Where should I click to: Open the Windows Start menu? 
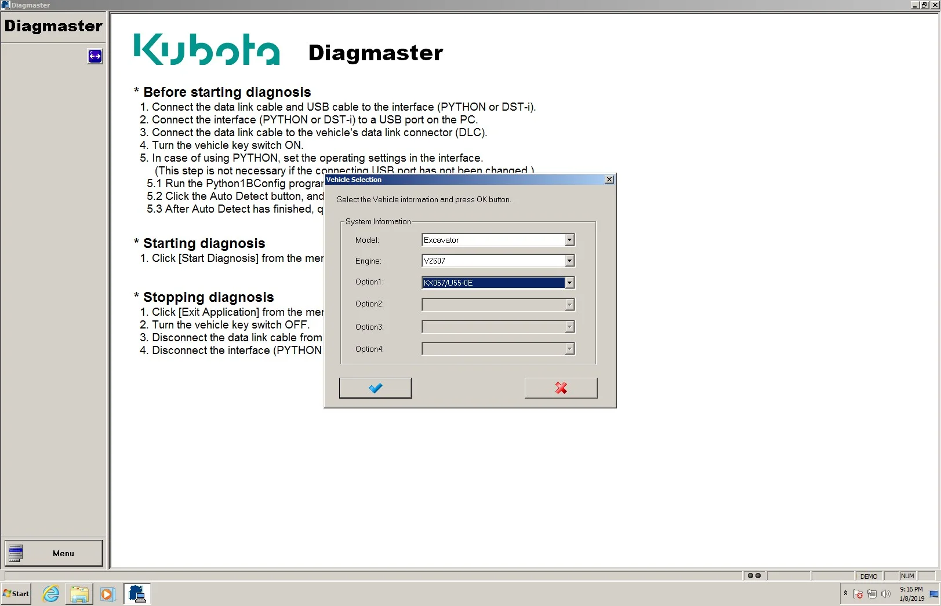coord(16,594)
